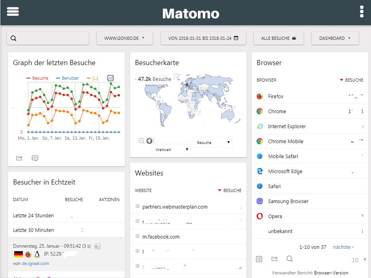Click the German flag icon
Viewport: 371px width, 278px height.
pyautogui.click(x=19, y=254)
